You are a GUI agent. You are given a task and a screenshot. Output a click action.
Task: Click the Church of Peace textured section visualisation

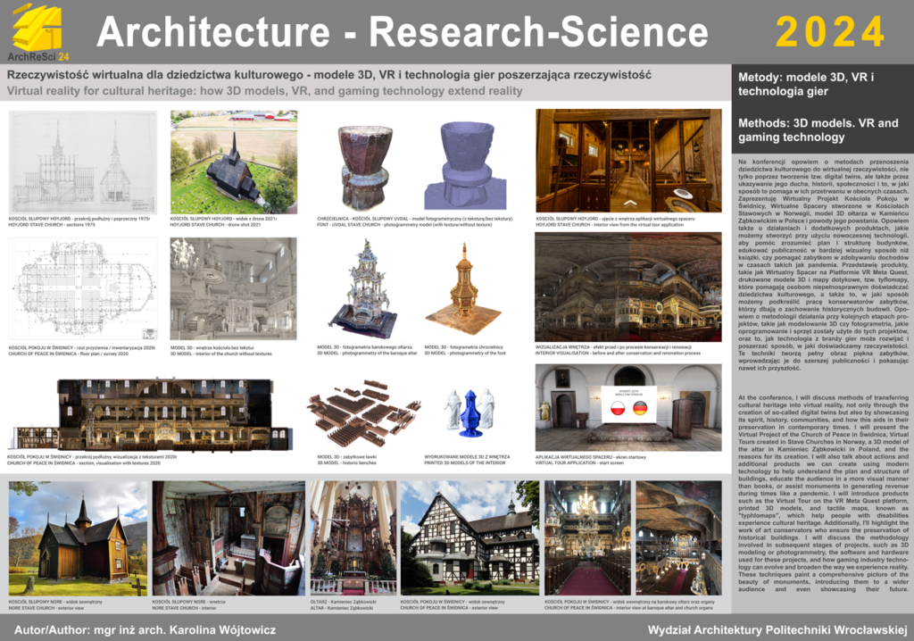(154, 413)
